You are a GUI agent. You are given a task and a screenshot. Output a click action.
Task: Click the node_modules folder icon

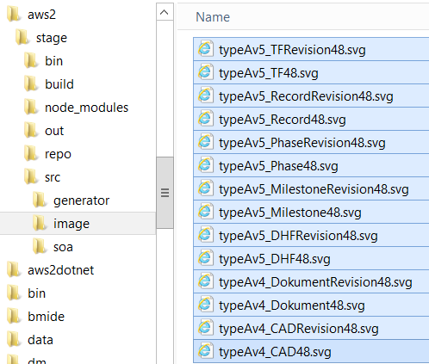(31, 108)
